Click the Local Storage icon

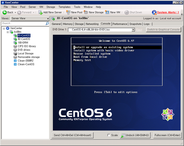[15, 54]
